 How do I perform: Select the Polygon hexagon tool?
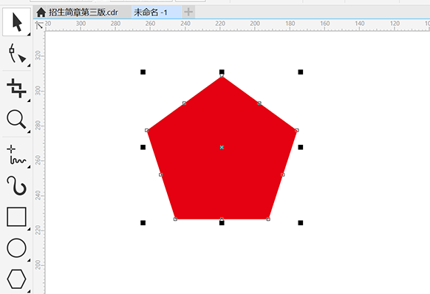click(16, 279)
